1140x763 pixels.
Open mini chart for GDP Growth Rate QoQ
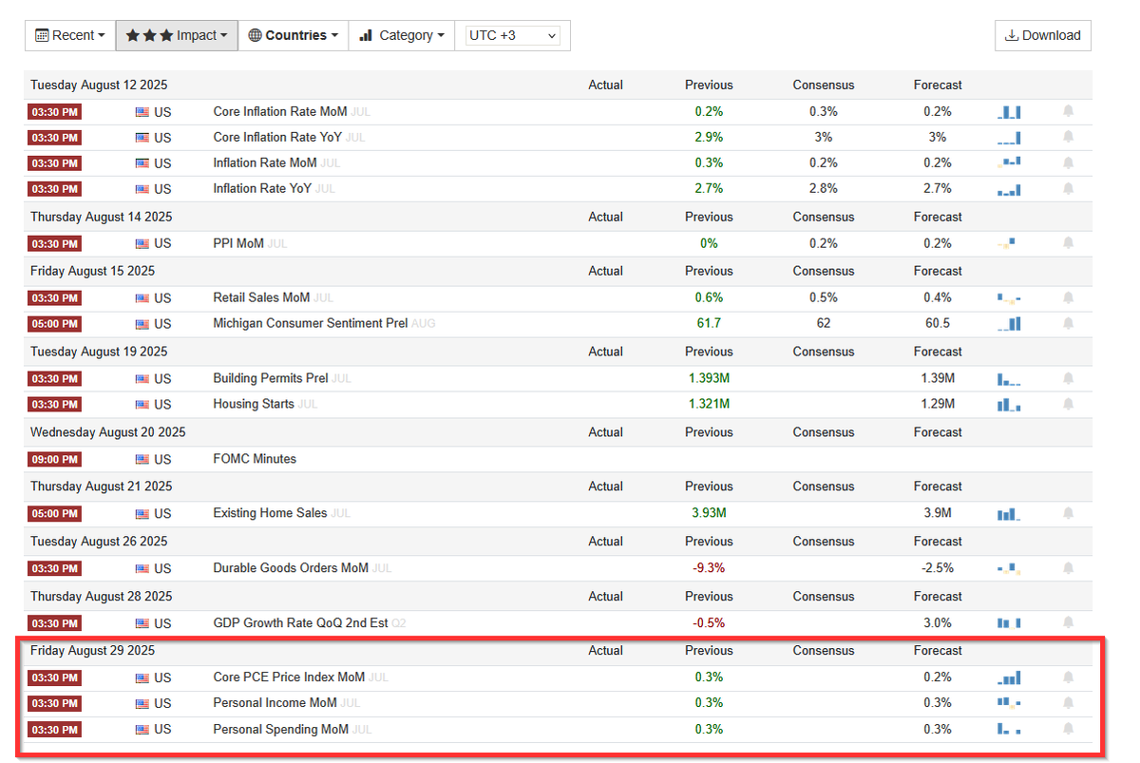pyautogui.click(x=1009, y=624)
